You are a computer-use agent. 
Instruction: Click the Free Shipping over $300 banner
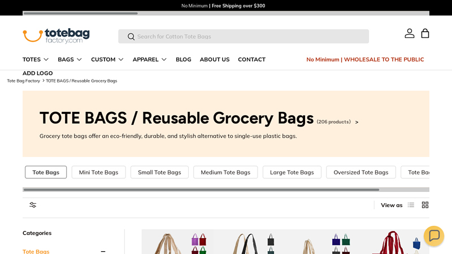pyautogui.click(x=238, y=6)
